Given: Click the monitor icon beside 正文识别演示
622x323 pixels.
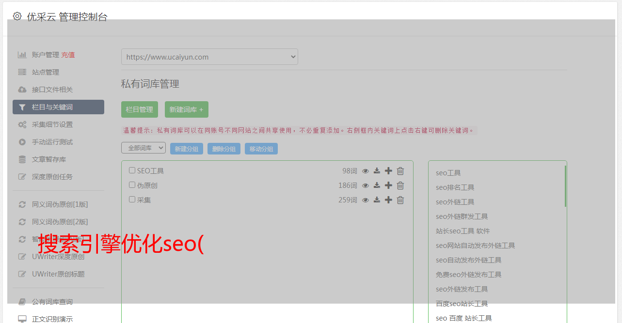Looking at the screenshot, I should click(x=22, y=319).
